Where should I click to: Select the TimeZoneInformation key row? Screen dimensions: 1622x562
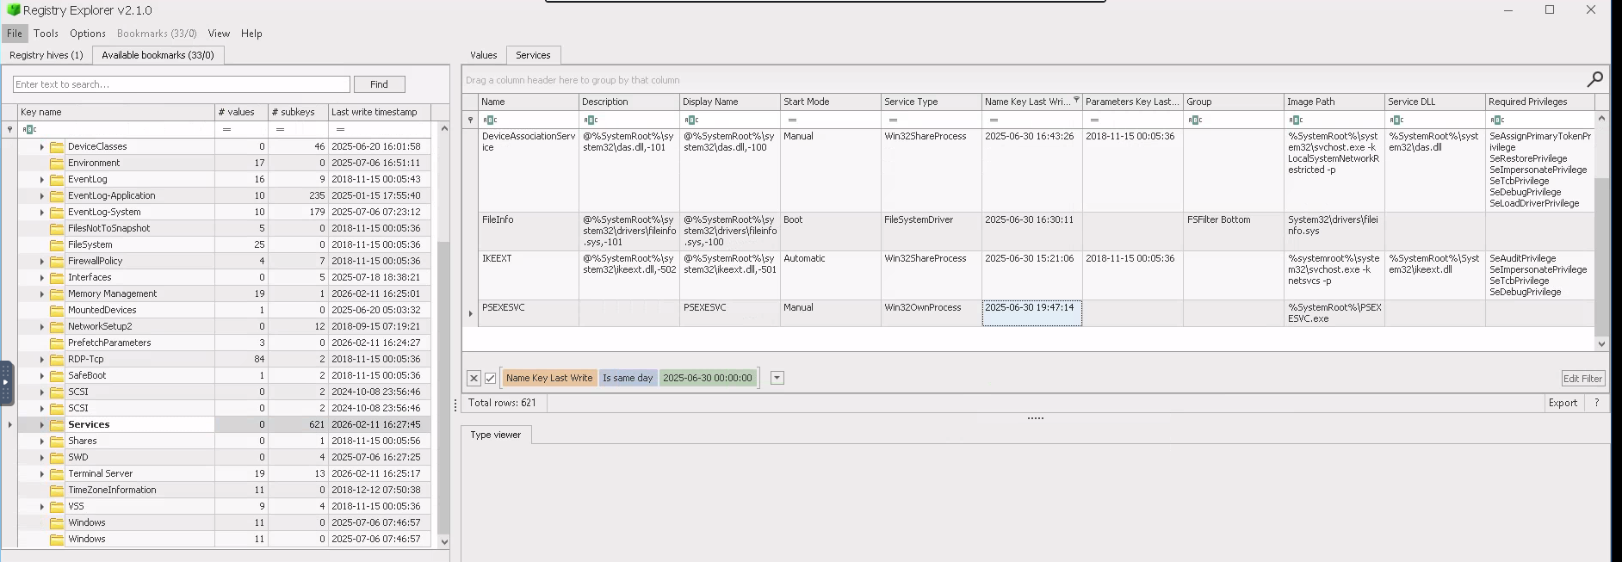(x=224, y=491)
